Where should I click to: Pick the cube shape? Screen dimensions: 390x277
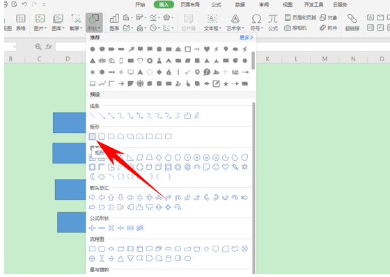point(159,167)
